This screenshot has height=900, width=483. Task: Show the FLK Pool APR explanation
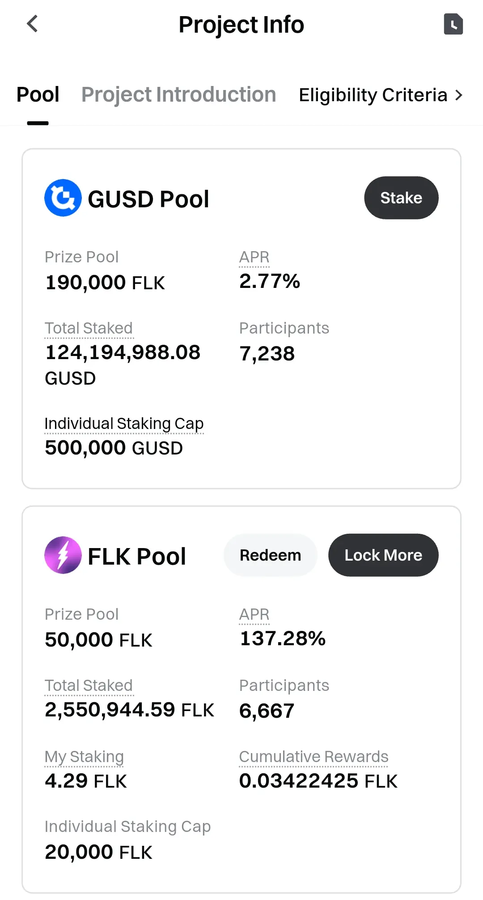254,615
